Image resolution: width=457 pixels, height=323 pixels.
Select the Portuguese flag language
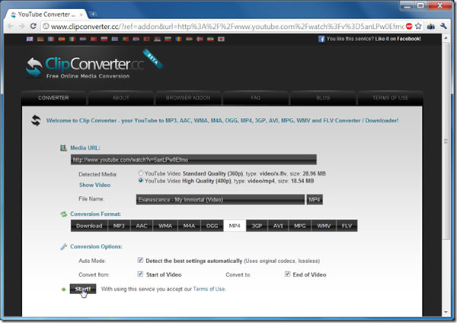tap(126, 39)
